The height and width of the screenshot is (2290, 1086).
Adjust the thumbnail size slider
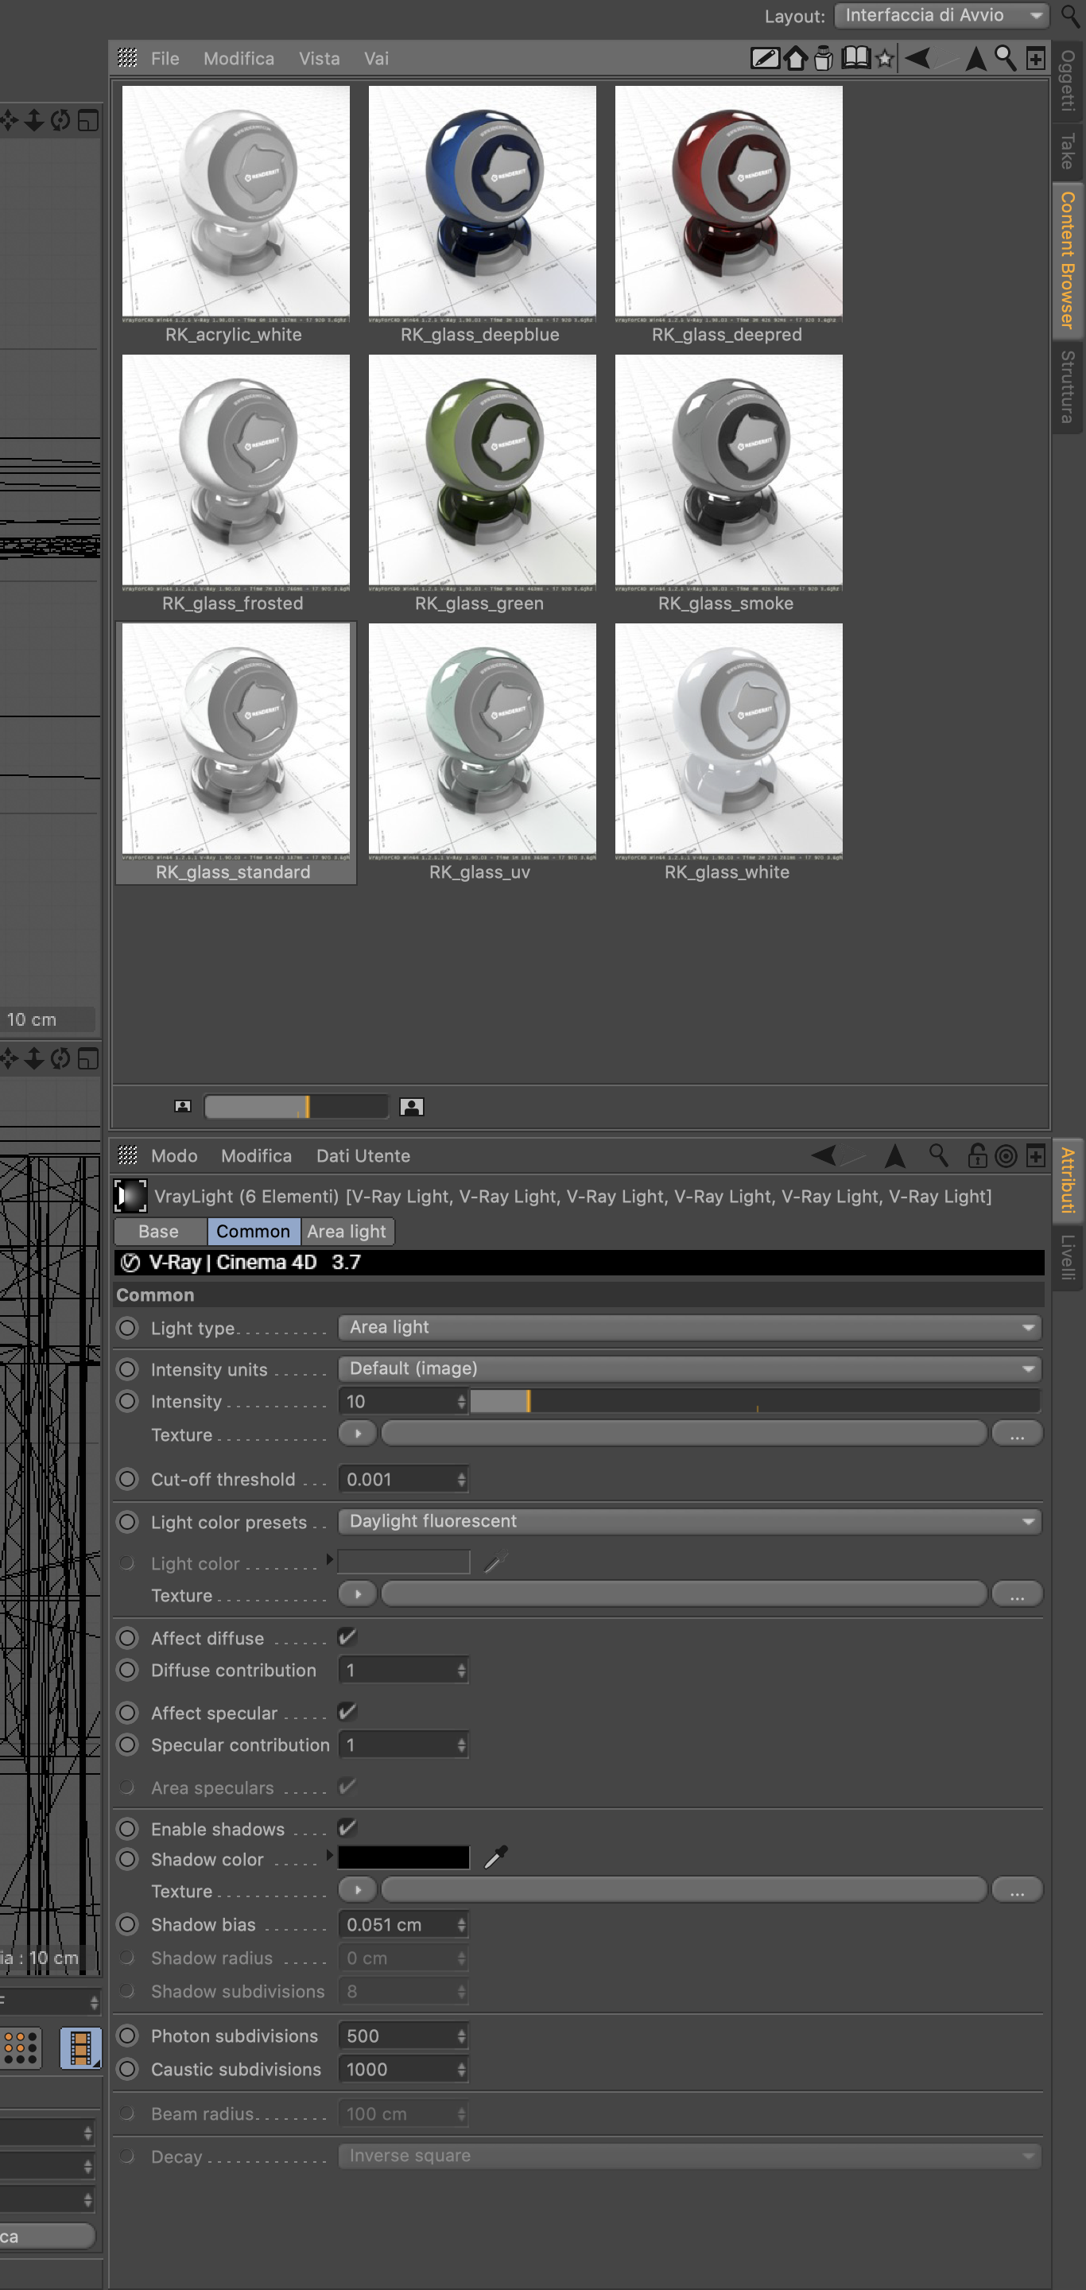tap(296, 1107)
